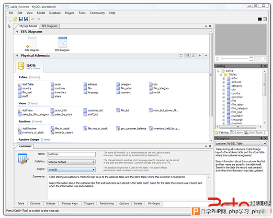Switch to the Triggers tab
The width and height of the screenshot is (273, 218).
click(89, 203)
